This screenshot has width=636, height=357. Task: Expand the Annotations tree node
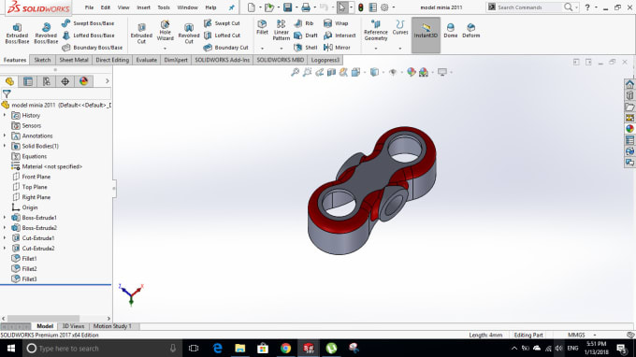point(5,136)
